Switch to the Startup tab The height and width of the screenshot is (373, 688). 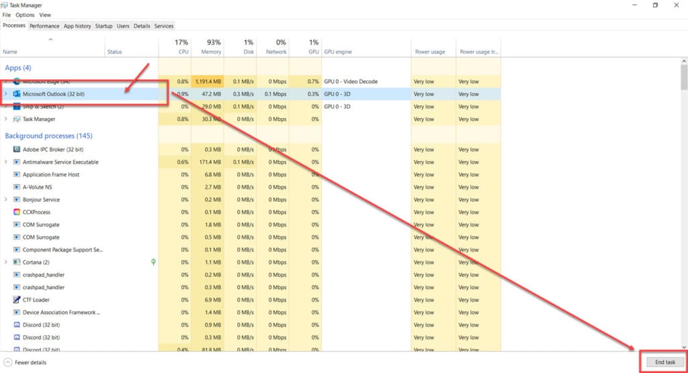pos(103,26)
